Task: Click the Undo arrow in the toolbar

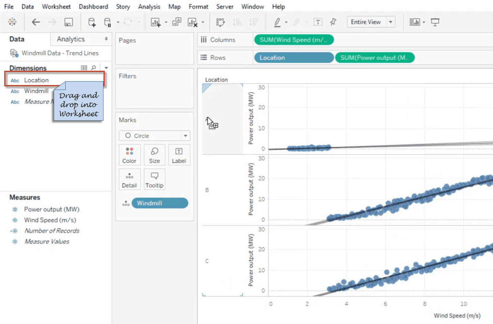Action: pyautogui.click(x=35, y=22)
